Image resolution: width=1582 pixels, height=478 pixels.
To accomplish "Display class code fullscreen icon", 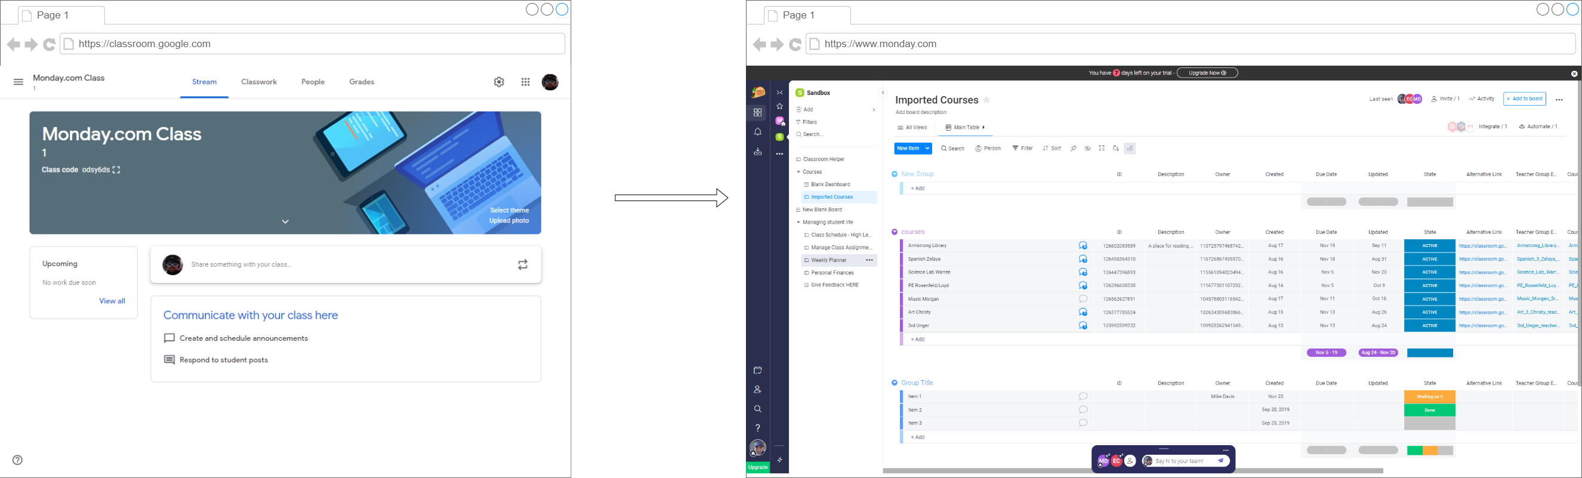I will 116,169.
